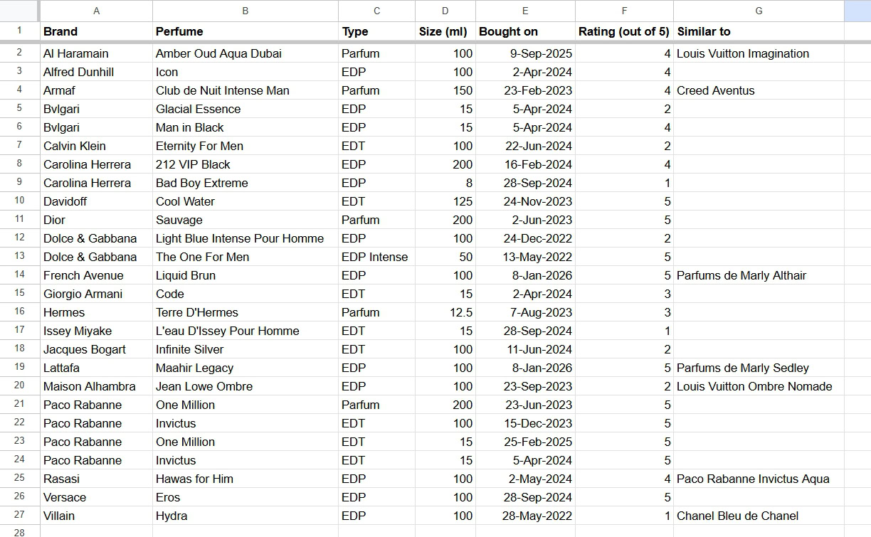Select column header D labeled Size (ml)
871x537 pixels.
click(445, 11)
